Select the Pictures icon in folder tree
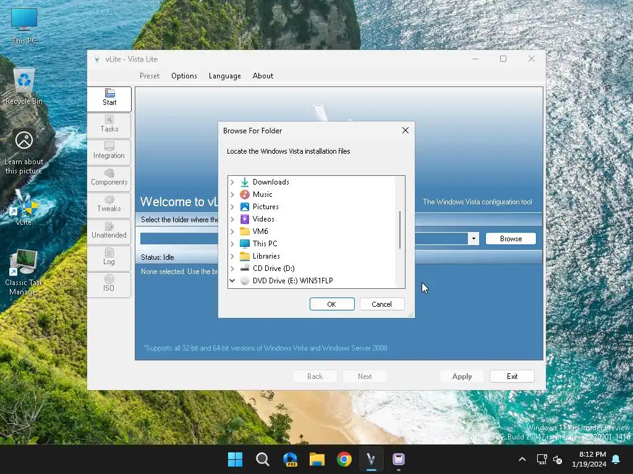Image resolution: width=633 pixels, height=474 pixels. [x=245, y=207]
